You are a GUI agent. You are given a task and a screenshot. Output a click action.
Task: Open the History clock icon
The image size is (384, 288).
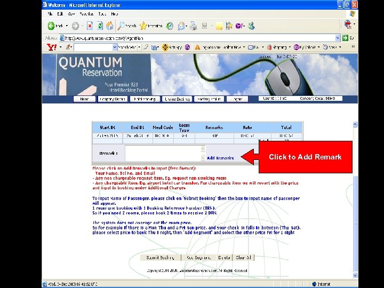coord(170,26)
